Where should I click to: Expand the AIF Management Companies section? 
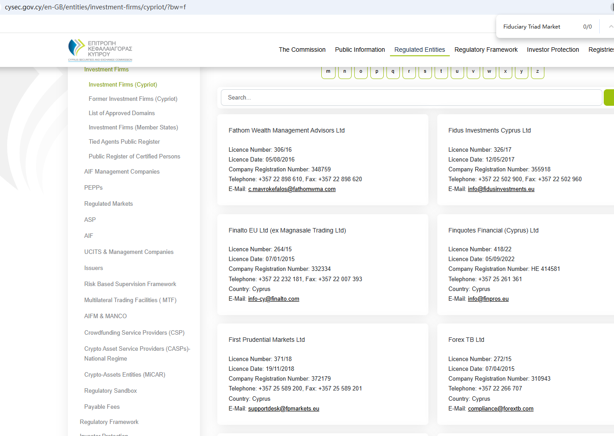click(122, 171)
